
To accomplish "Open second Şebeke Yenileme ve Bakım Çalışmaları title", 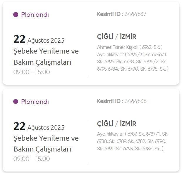I will [x=46, y=144].
